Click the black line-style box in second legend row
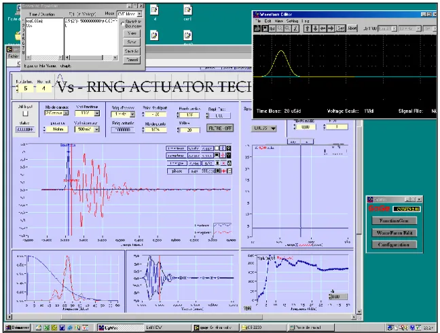The image size is (440, 333). (x=217, y=155)
